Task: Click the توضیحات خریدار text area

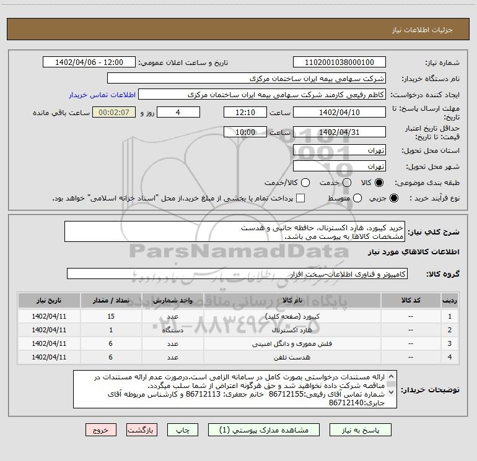Action: [235, 389]
